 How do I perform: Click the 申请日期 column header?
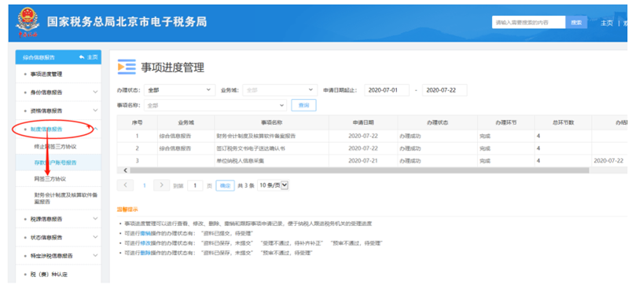(363, 122)
